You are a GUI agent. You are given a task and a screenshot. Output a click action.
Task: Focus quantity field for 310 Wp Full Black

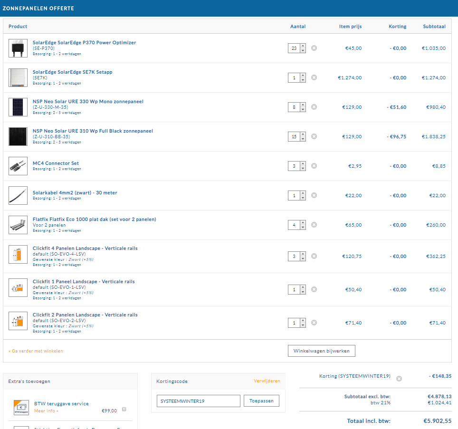pyautogui.click(x=294, y=137)
